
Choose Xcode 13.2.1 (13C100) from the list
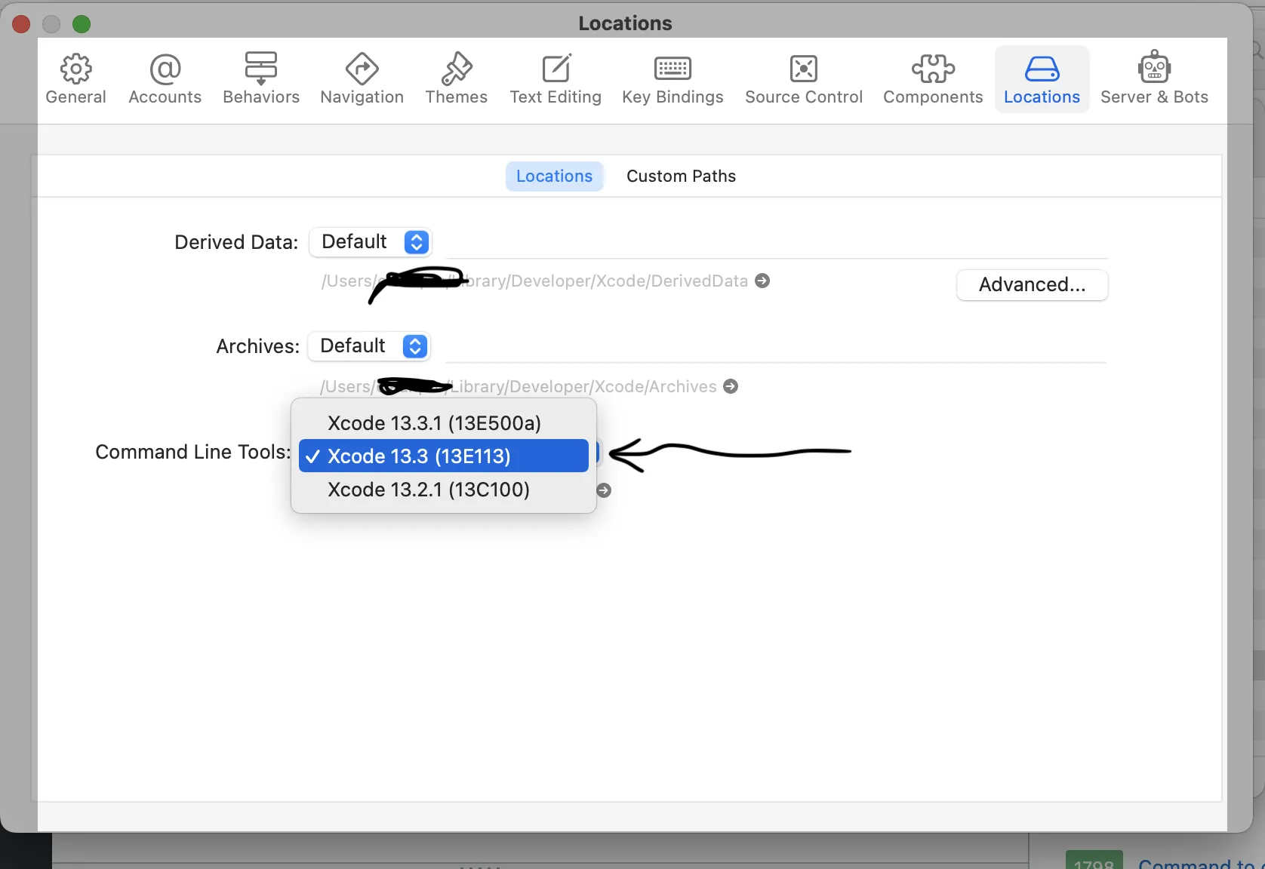[444, 490]
